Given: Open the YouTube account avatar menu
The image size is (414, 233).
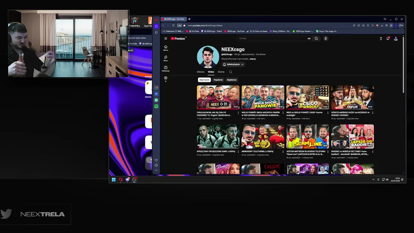Looking at the screenshot, I should point(396,39).
